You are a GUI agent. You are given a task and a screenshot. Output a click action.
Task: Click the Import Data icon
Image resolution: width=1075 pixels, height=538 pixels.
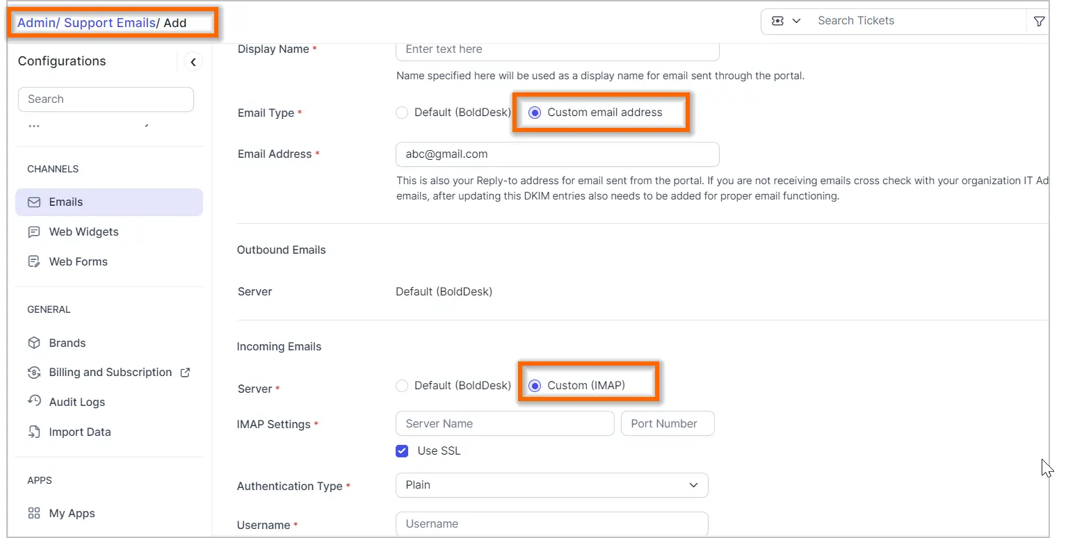coord(33,432)
